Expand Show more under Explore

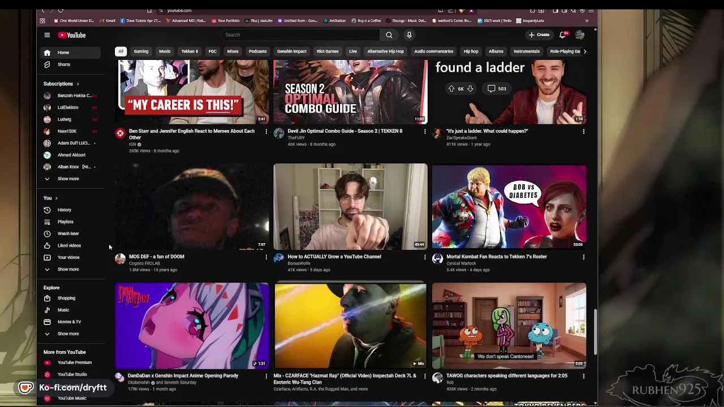click(x=71, y=334)
